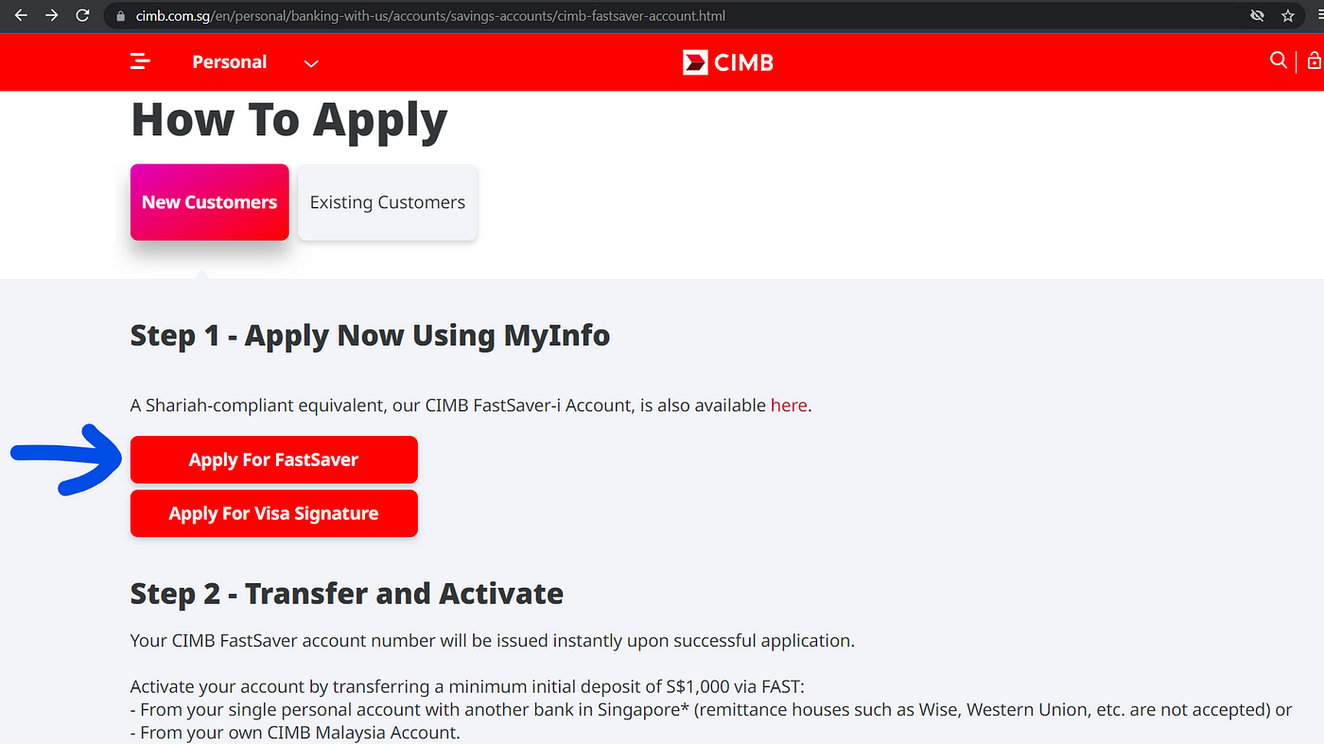Expand the Personal dropdown chevron
The height and width of the screenshot is (744, 1324).
click(x=311, y=63)
